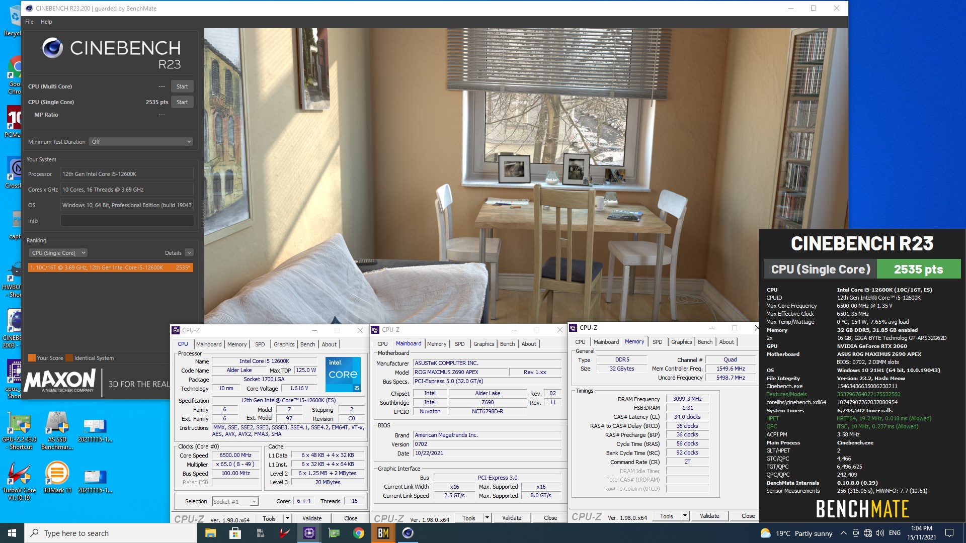Select the AS SSD Benchmark desktop icon
This screenshot has height=543, width=966.
click(x=57, y=430)
